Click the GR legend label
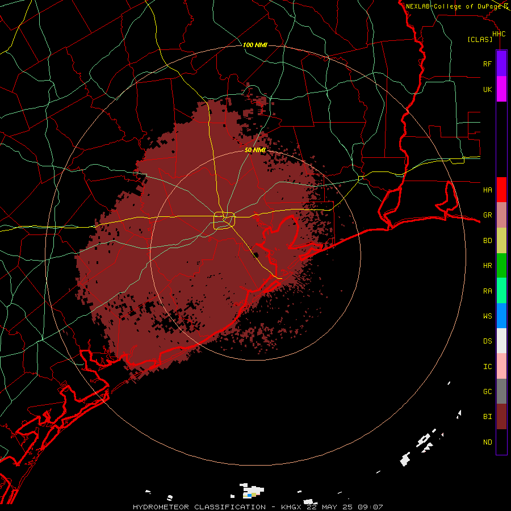 coord(487,215)
